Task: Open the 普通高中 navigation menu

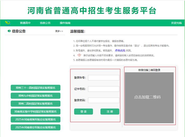Action: (25, 23)
